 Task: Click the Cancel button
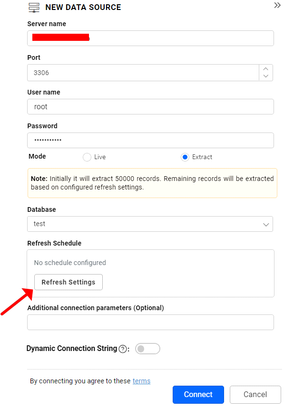[255, 394]
